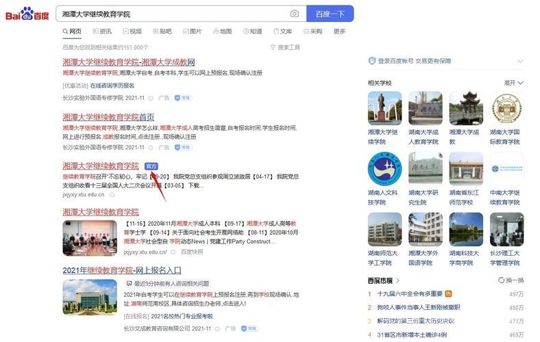The image size is (540, 342).
Task: Open result 湘潭大学继续教育学院-湘潭大学成教网
Action: point(129,62)
